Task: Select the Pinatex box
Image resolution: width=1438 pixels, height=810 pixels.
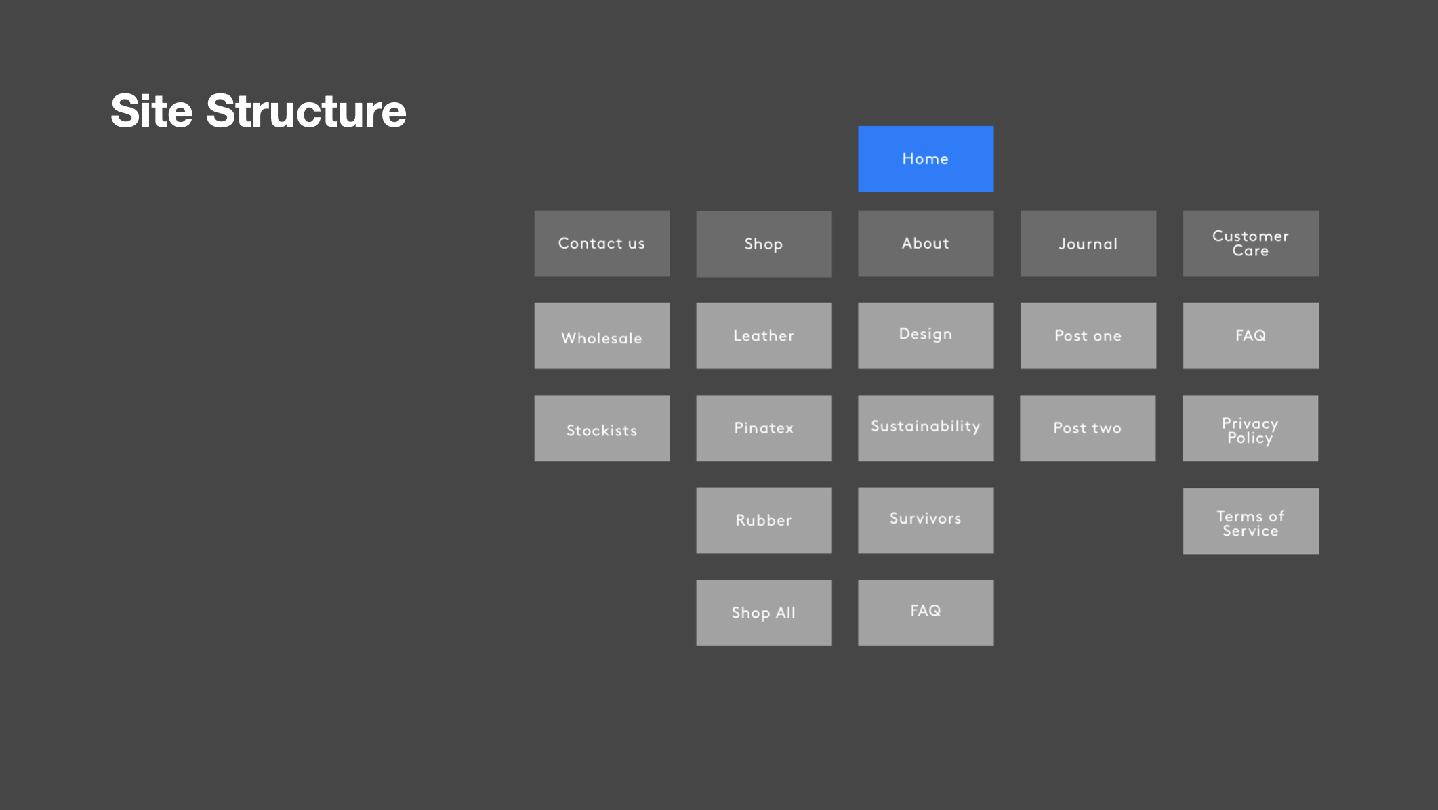Action: click(764, 428)
